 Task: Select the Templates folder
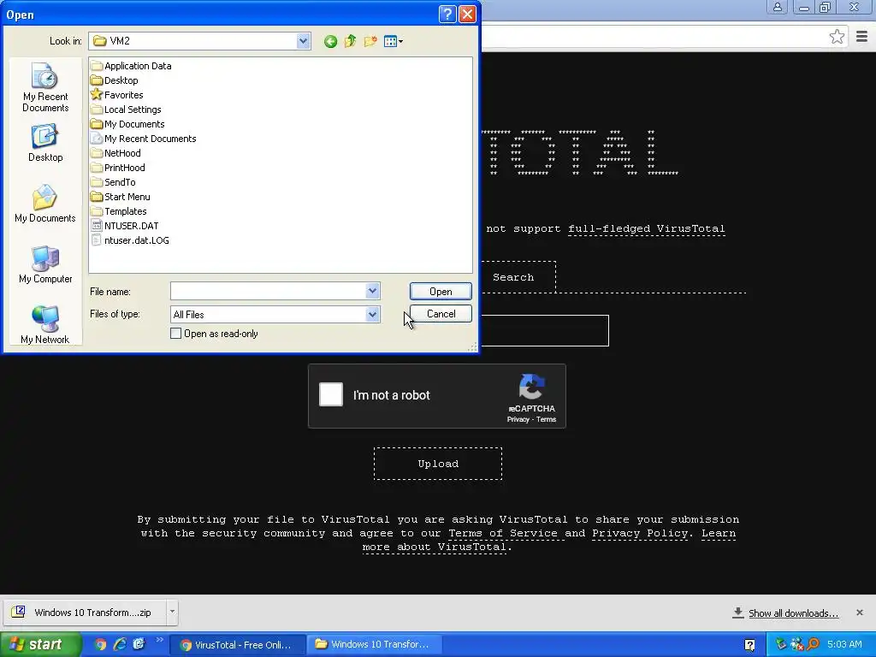(119, 211)
